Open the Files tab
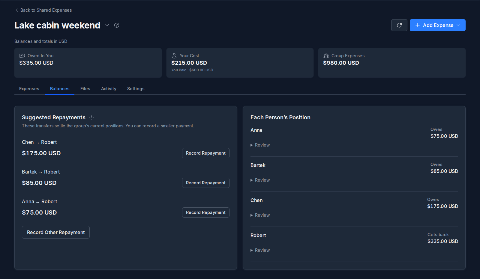Image resolution: width=480 pixels, height=279 pixels. point(85,89)
